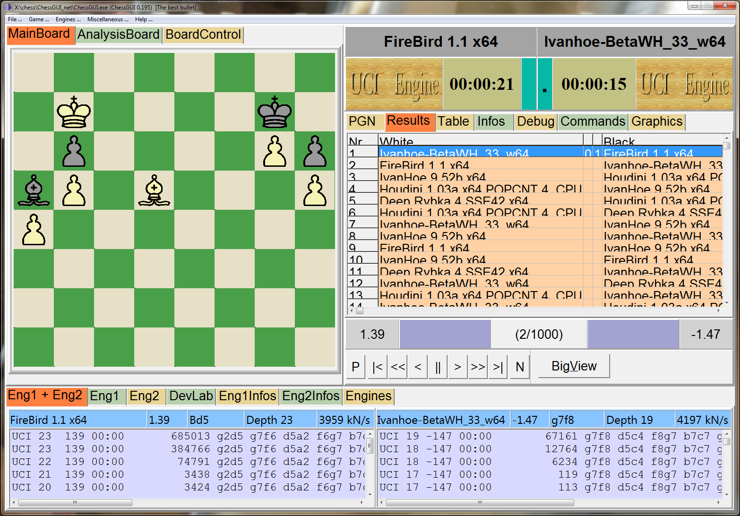
Task: Select the white pawn on b5
Action: point(74,190)
